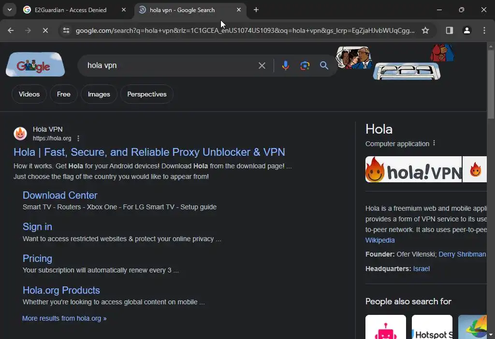Open Hola Fast, Secure, Reliable Proxy result
This screenshot has width=495, height=339.
[149, 152]
